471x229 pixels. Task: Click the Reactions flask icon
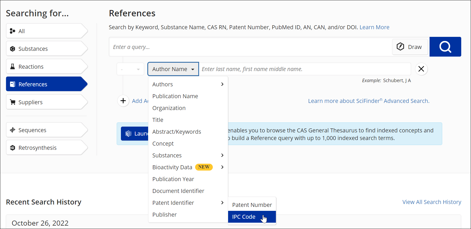point(12,66)
